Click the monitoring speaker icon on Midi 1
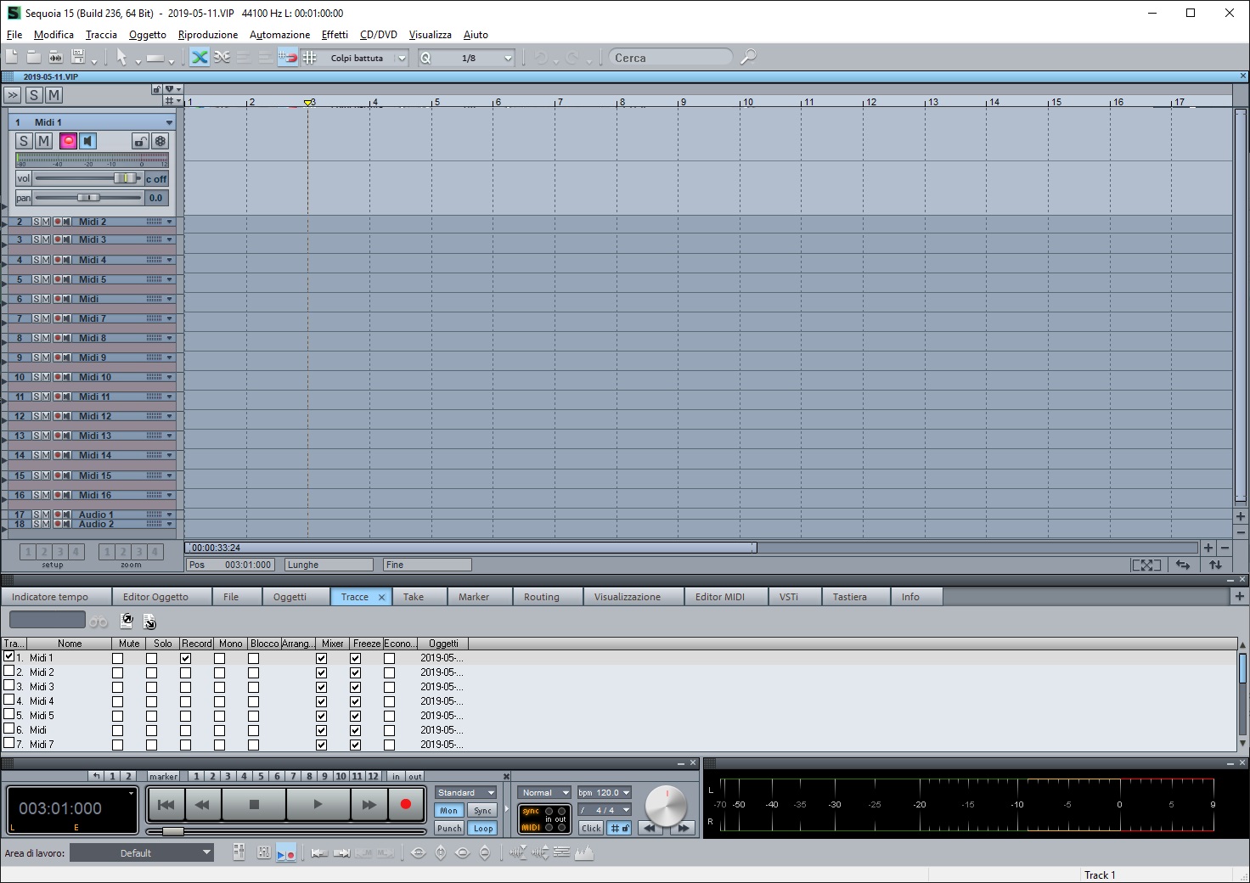1250x883 pixels. coord(87,141)
